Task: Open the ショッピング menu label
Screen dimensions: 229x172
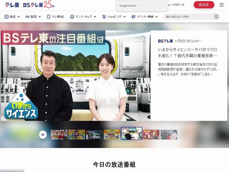Action: [x=114, y=17]
